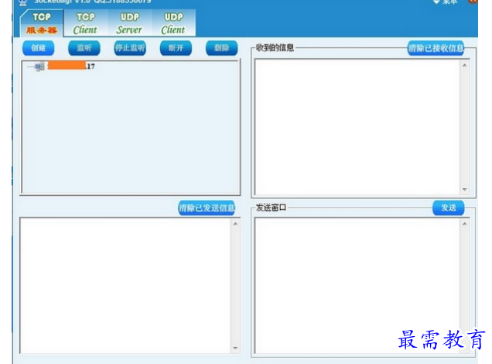Screen dimensions: 492x364
Task: Switch to the TCP 服务器 tab
Action: [42, 23]
